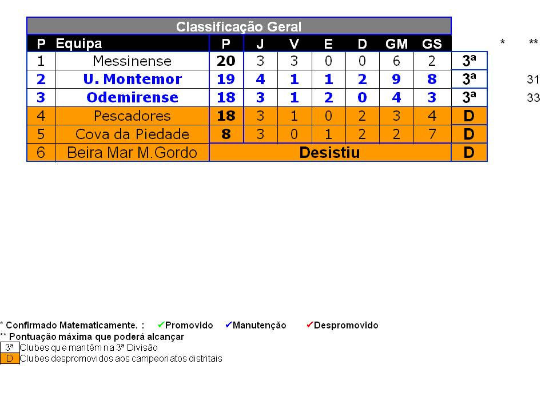This screenshot has height=412, width=549.
Task: Select Messinense's 20 points cell
Action: point(226,61)
